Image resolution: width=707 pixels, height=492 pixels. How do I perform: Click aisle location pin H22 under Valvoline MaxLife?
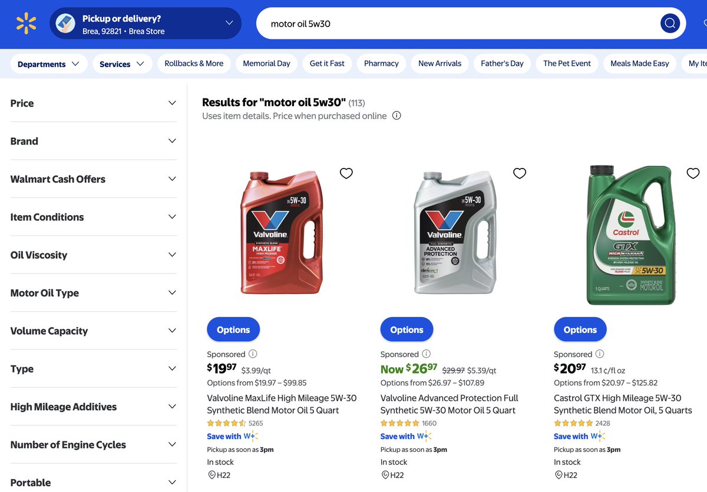(212, 475)
